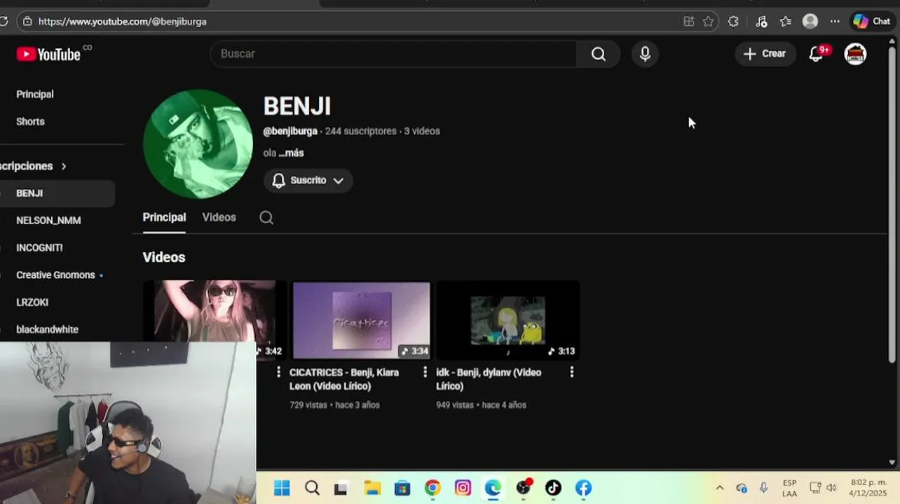Click the Buscar search input field
900x504 pixels.
(x=393, y=54)
